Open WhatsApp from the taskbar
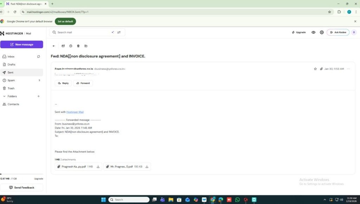360x204 pixels. 238,199
